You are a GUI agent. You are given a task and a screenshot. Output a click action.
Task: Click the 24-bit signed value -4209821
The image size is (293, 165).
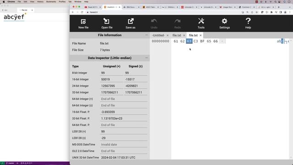coord(136,86)
